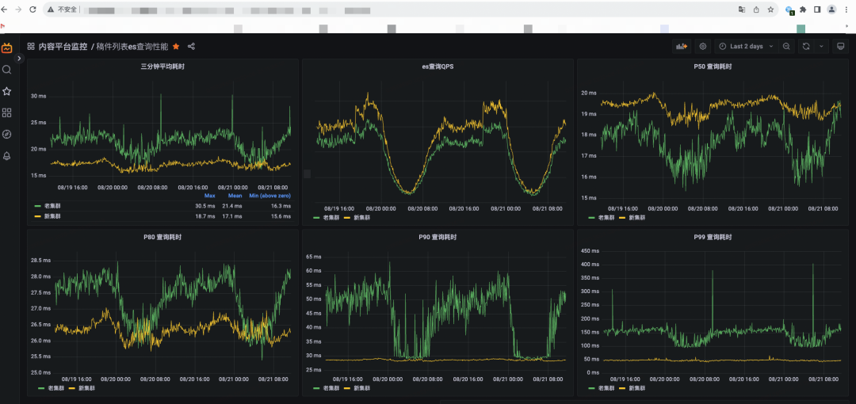
Task: Toggle 新集群 series in P50 legend
Action: click(x=636, y=218)
